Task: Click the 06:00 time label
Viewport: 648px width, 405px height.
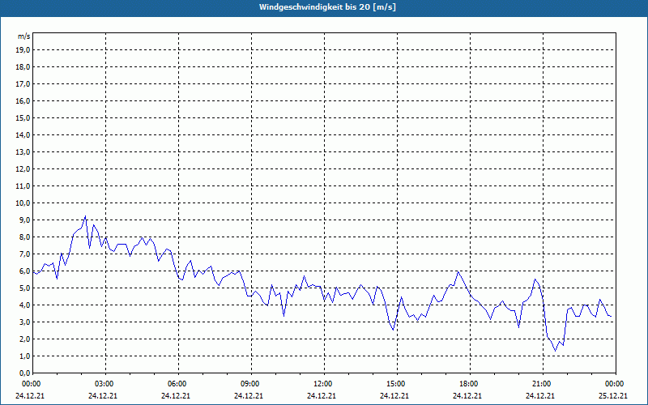Action: [178, 384]
